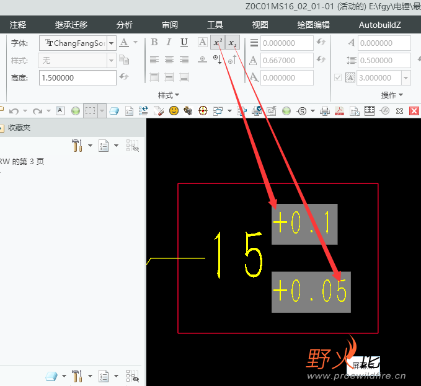Toggle italic I formatting
The image size is (421, 386).
click(169, 42)
